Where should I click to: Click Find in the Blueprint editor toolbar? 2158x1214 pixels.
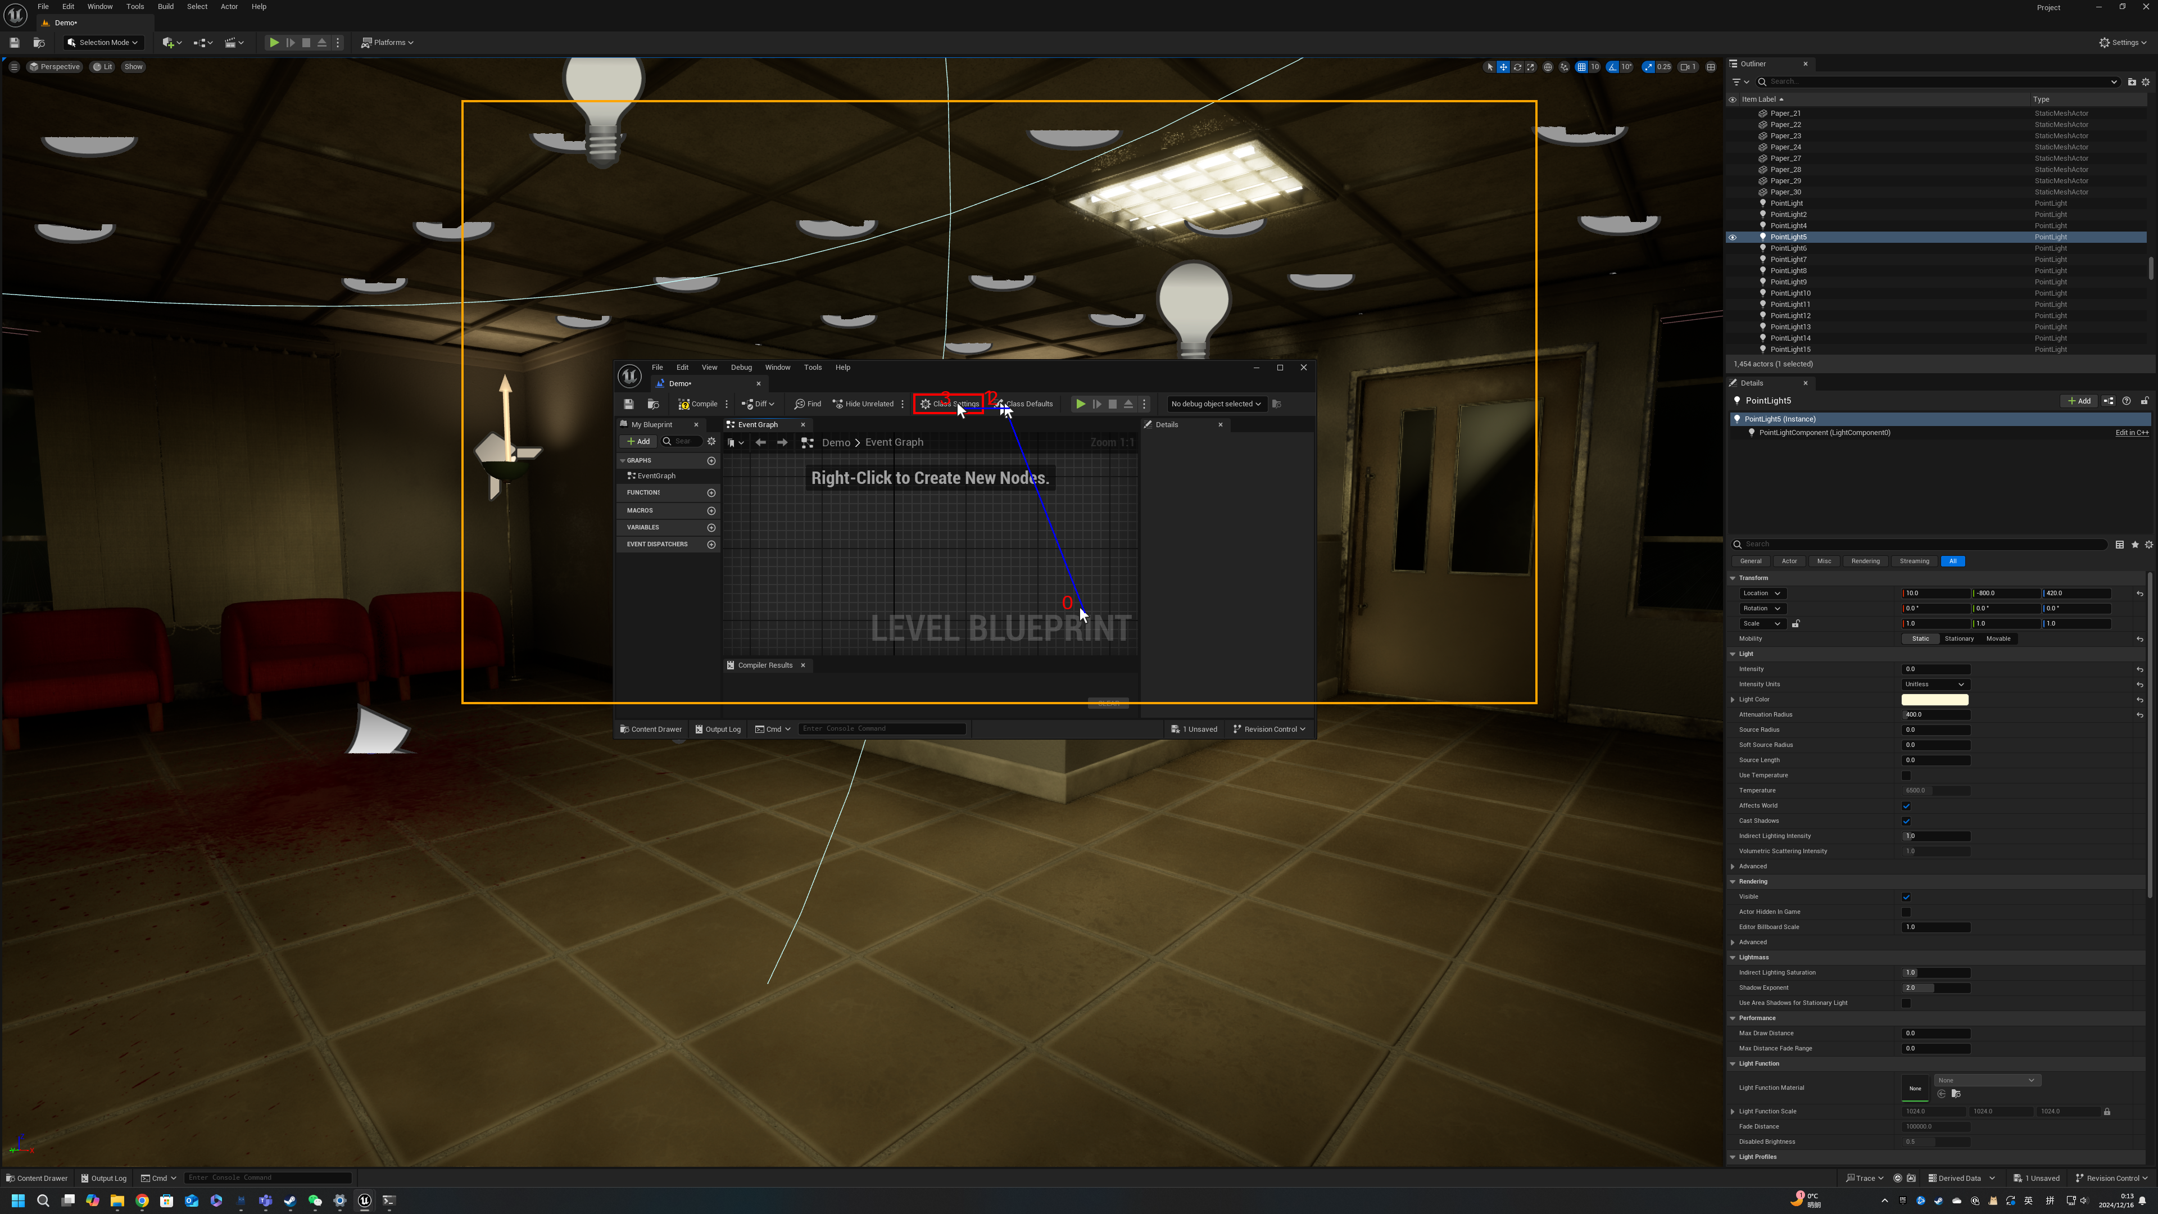(x=808, y=404)
